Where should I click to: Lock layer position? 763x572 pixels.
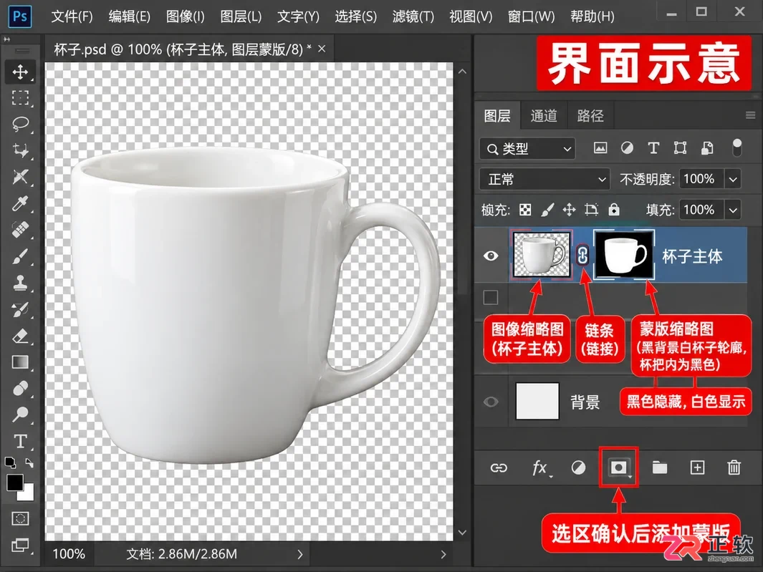click(569, 210)
